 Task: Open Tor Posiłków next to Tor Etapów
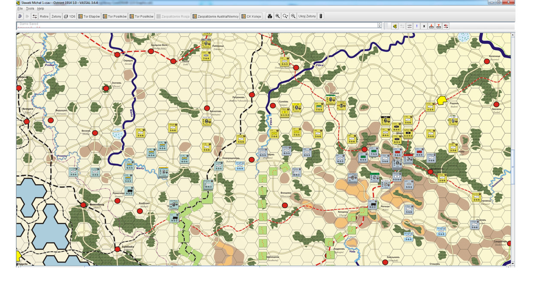(114, 16)
